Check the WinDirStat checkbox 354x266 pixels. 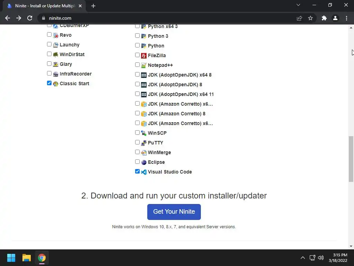(x=49, y=54)
